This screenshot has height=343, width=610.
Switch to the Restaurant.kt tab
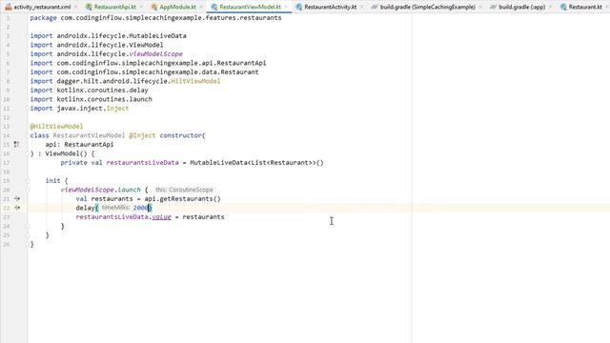[585, 7]
